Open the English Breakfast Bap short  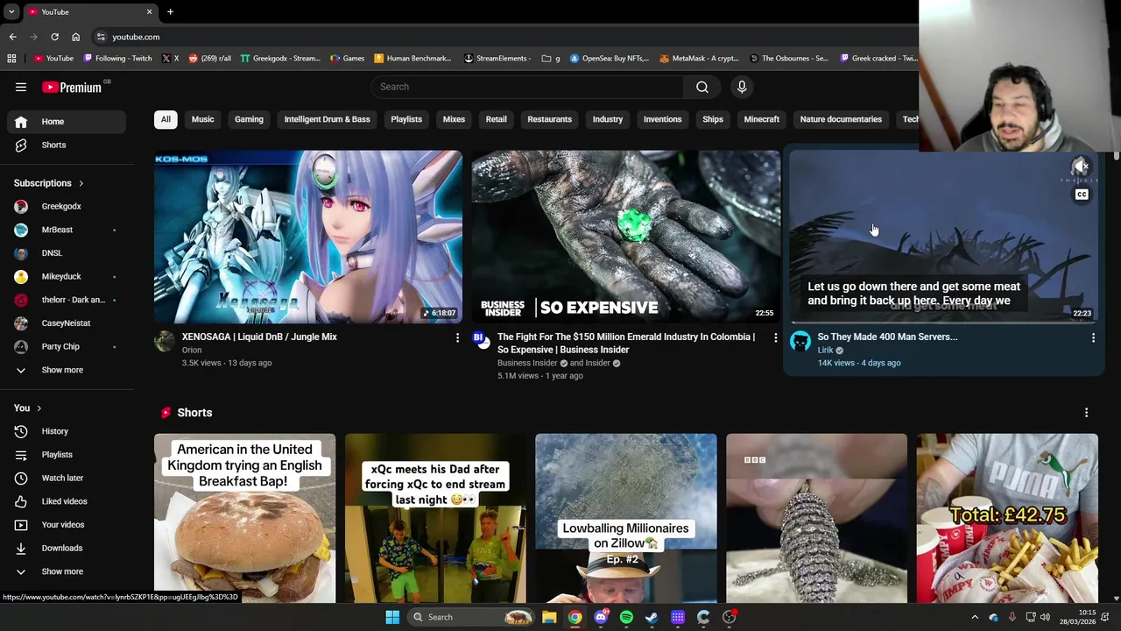[244, 518]
